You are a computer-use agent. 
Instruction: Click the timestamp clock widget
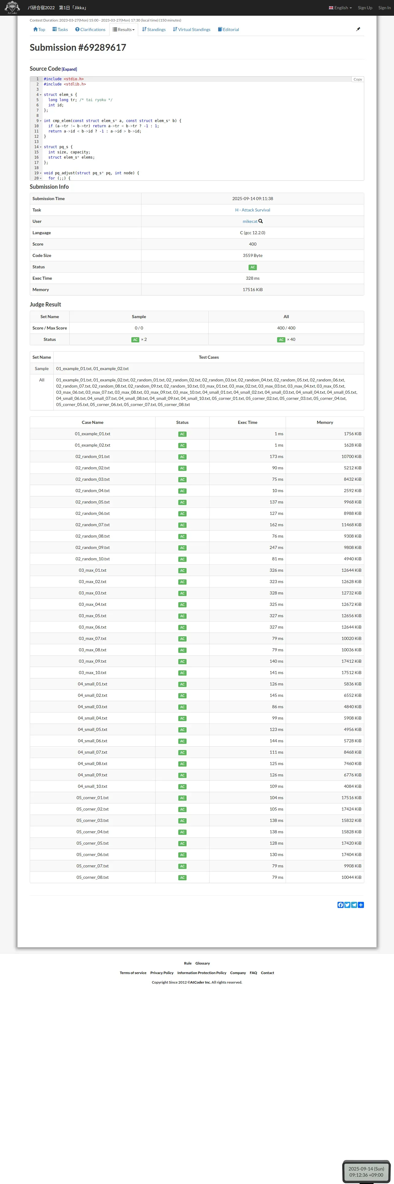click(365, 1171)
